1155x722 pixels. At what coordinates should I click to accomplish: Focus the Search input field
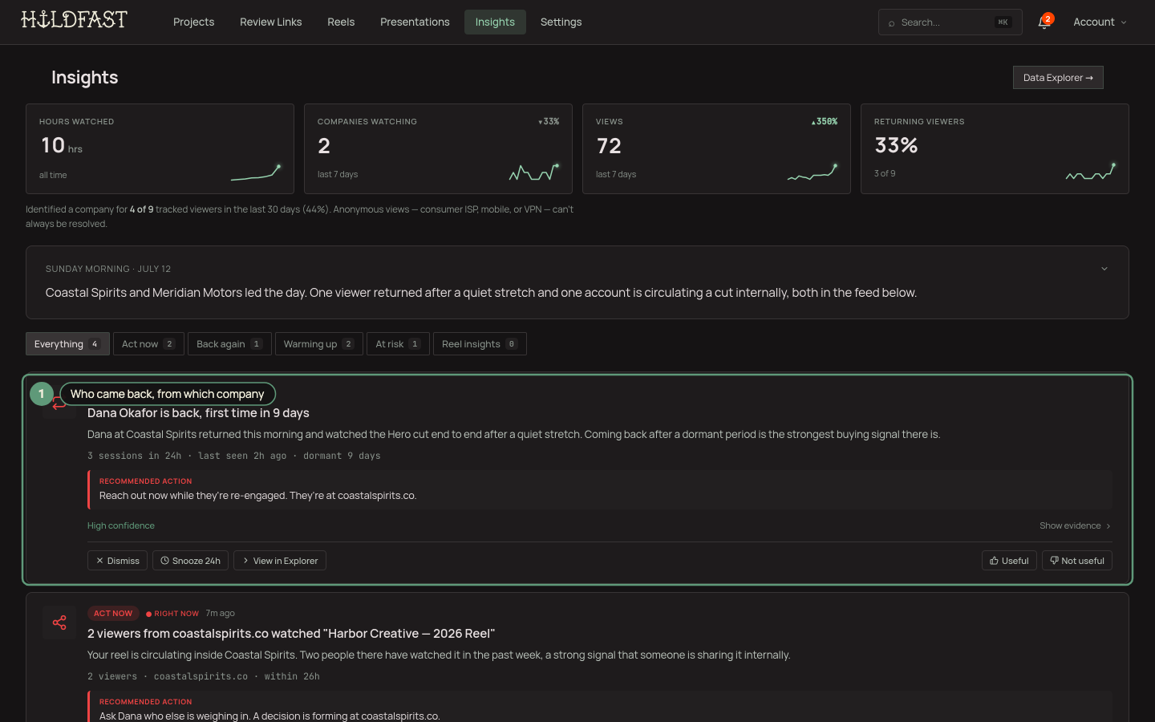coord(950,22)
